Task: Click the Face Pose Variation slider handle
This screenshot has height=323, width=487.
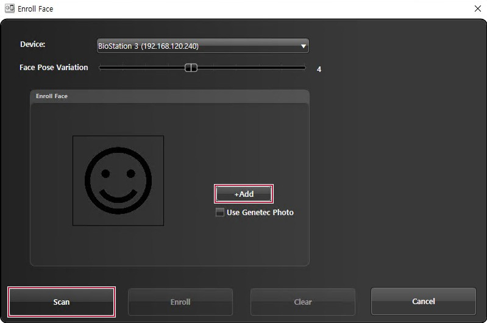Action: 191,68
